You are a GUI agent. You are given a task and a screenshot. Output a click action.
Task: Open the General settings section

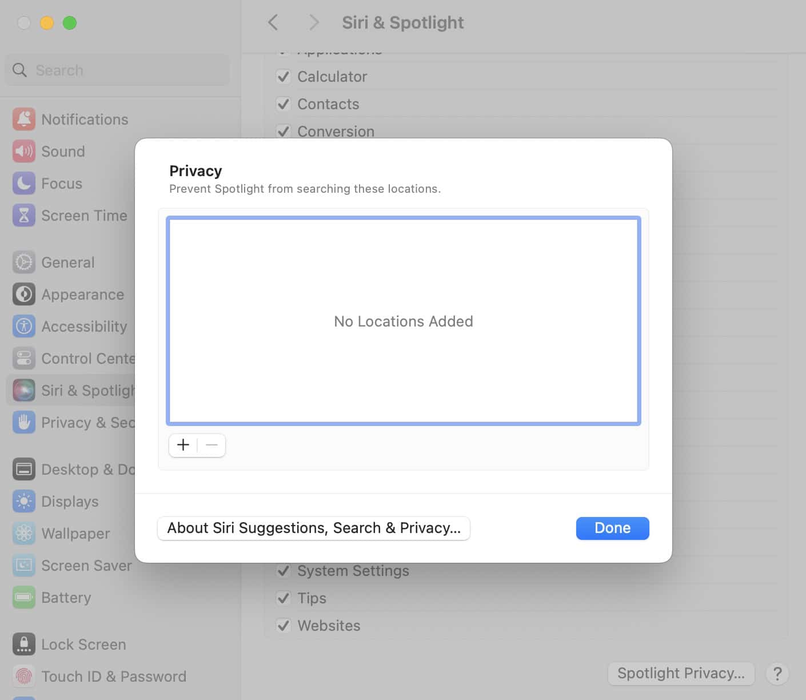point(67,262)
